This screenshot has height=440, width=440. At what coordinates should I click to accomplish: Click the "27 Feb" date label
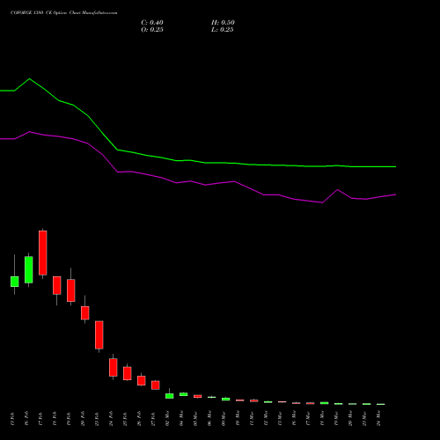point(153,419)
